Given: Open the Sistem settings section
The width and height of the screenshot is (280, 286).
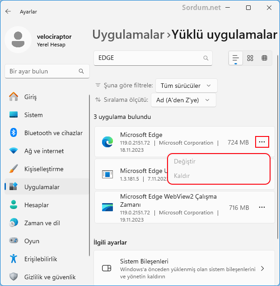Looking at the screenshot, I should coord(33,115).
